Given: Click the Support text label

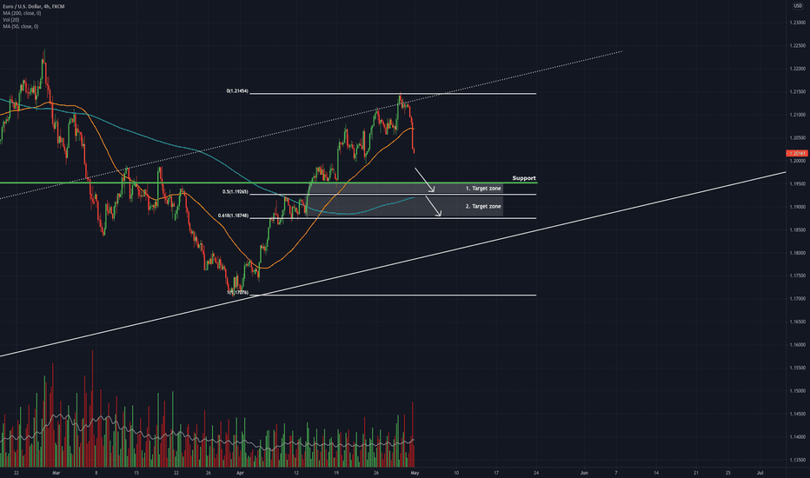Looking at the screenshot, I should (x=524, y=178).
